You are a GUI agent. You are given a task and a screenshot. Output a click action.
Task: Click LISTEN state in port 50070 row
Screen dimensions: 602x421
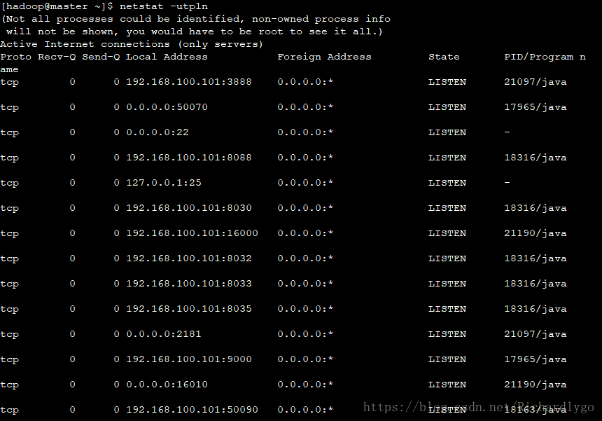pyautogui.click(x=447, y=107)
